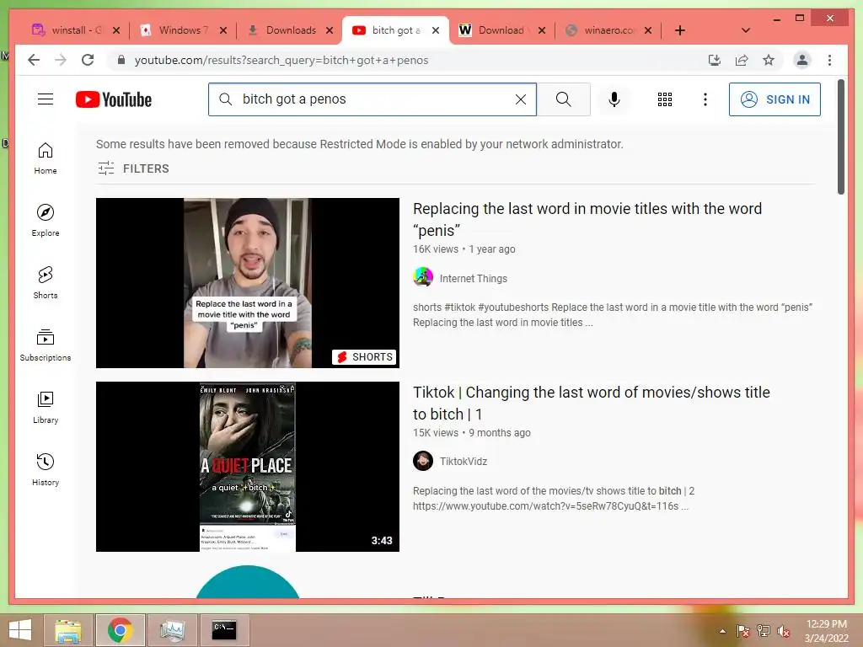Click the youtube.com/watch link in description
Image resolution: width=863 pixels, height=647 pixels.
545,506
